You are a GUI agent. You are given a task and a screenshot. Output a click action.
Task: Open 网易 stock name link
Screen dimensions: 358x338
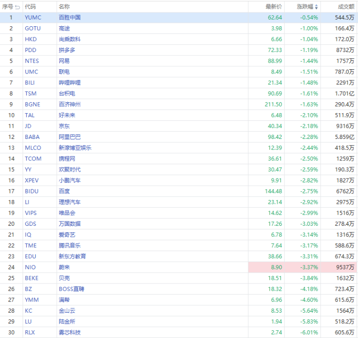point(64,61)
